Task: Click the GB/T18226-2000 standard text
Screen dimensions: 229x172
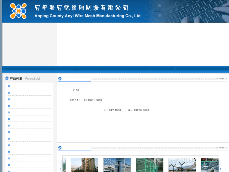Action: coord(138,110)
